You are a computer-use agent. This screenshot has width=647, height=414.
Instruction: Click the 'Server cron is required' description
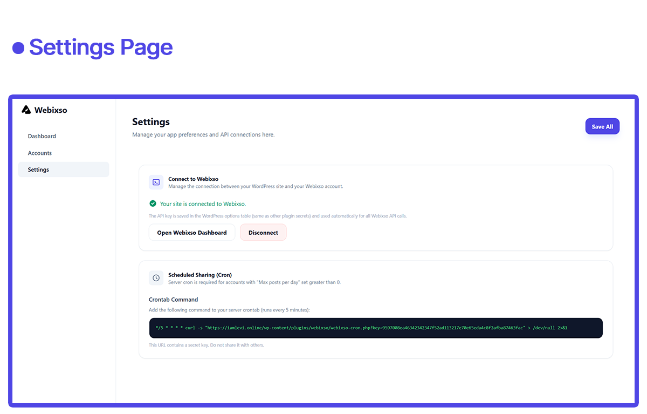254,282
